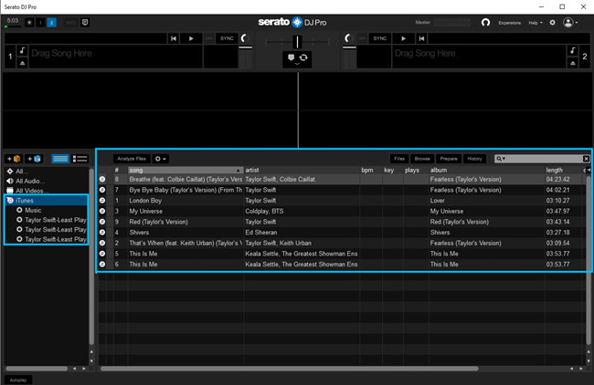
Task: Add a new crate with orange icon
Action: [14, 159]
